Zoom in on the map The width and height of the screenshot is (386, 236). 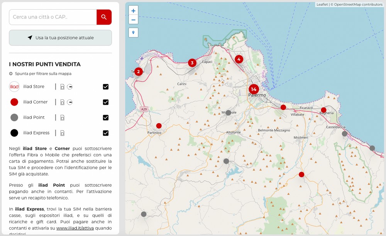[133, 10]
